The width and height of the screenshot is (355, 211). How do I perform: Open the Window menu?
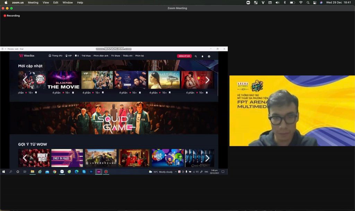(68, 2)
